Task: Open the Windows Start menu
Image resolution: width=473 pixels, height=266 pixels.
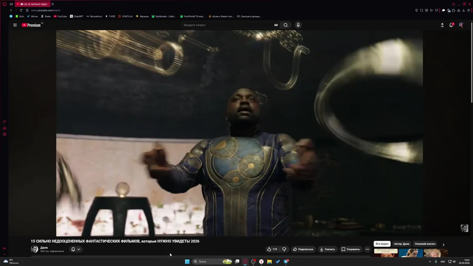Action: click(x=187, y=262)
